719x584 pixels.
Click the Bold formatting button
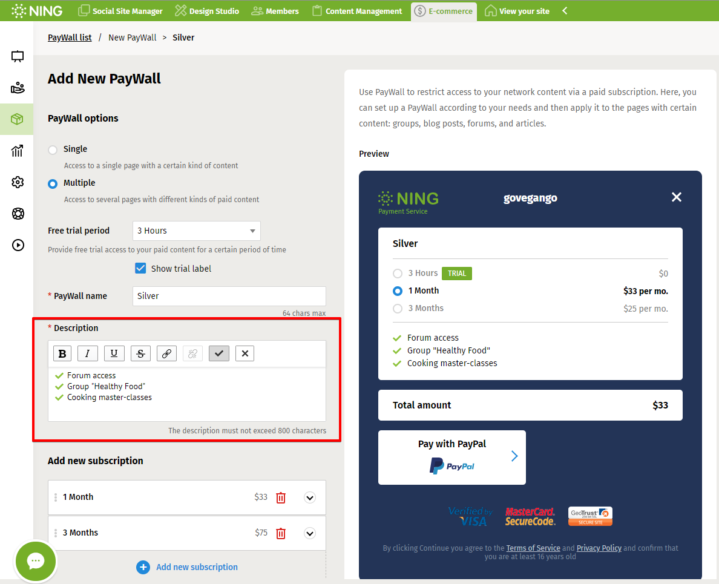pyautogui.click(x=62, y=353)
